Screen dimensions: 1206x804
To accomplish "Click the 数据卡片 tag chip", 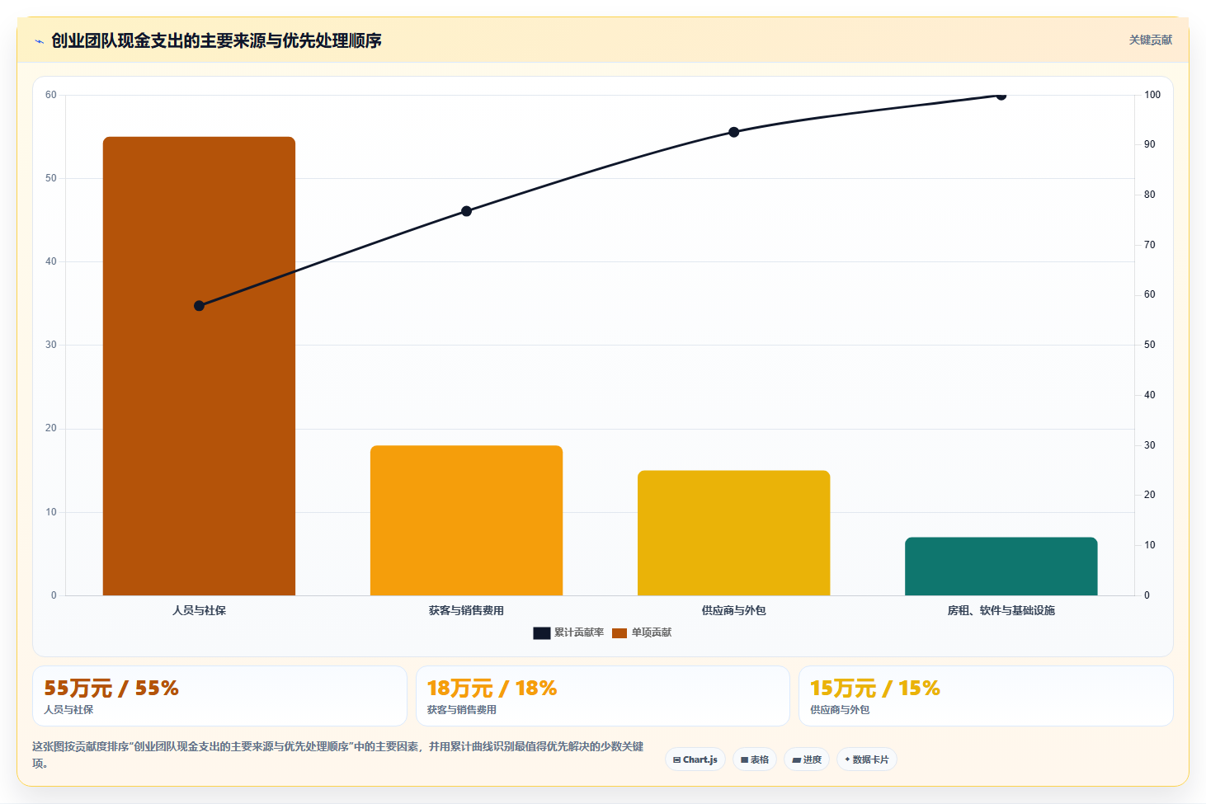I will 867,759.
